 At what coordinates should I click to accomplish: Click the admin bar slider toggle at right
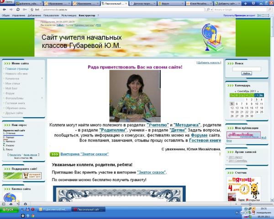[x=263, y=16]
